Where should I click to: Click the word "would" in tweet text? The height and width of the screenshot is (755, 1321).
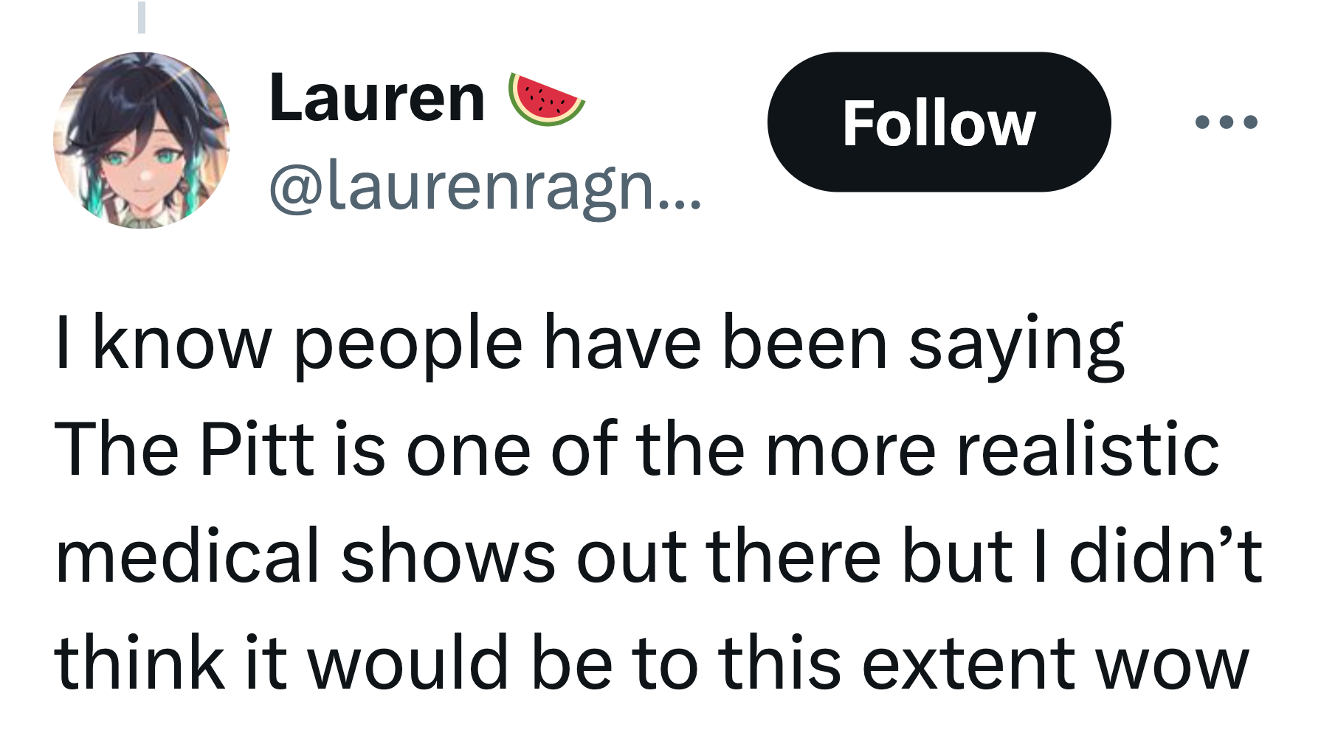[x=408, y=662]
